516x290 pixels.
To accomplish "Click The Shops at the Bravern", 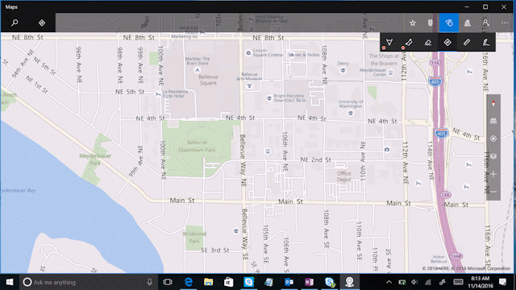I will 384,60.
